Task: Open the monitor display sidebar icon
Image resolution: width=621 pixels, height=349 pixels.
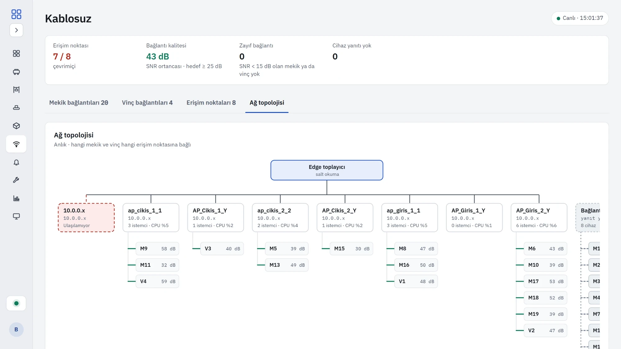Action: [16, 216]
